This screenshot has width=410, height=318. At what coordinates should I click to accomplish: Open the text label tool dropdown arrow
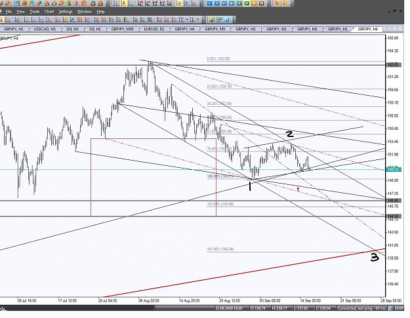pos(187,20)
